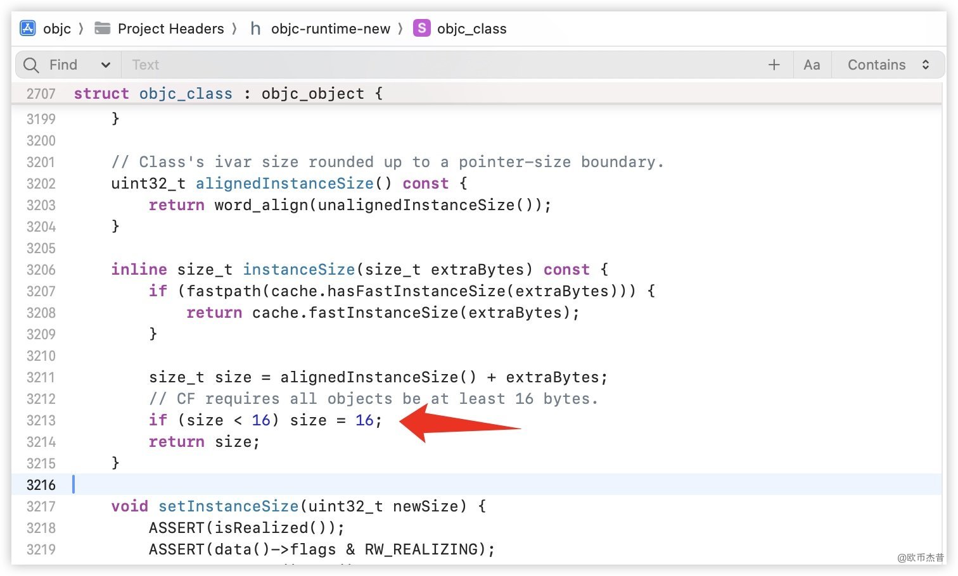The width and height of the screenshot is (958, 576).
Task: Click the alignedInstanceSize function name
Action: pyautogui.click(x=284, y=184)
